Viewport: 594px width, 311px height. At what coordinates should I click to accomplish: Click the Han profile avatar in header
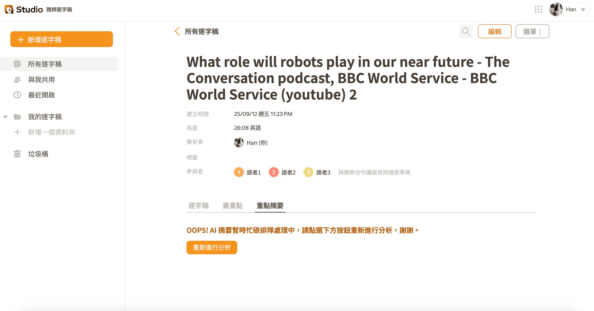point(556,10)
